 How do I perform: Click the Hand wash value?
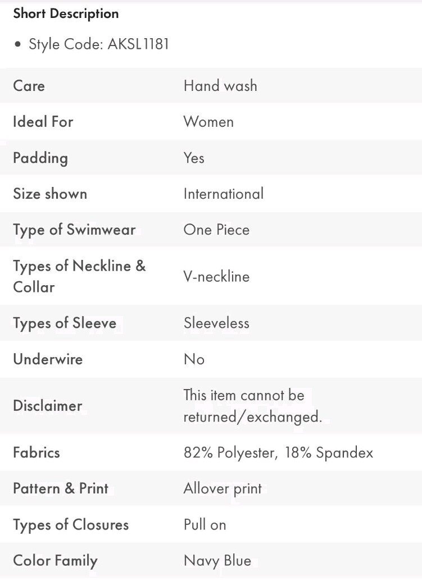220,85
